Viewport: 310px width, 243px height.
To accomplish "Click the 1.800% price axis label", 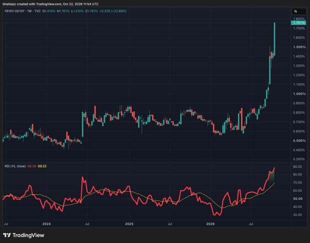I will (299, 19).
